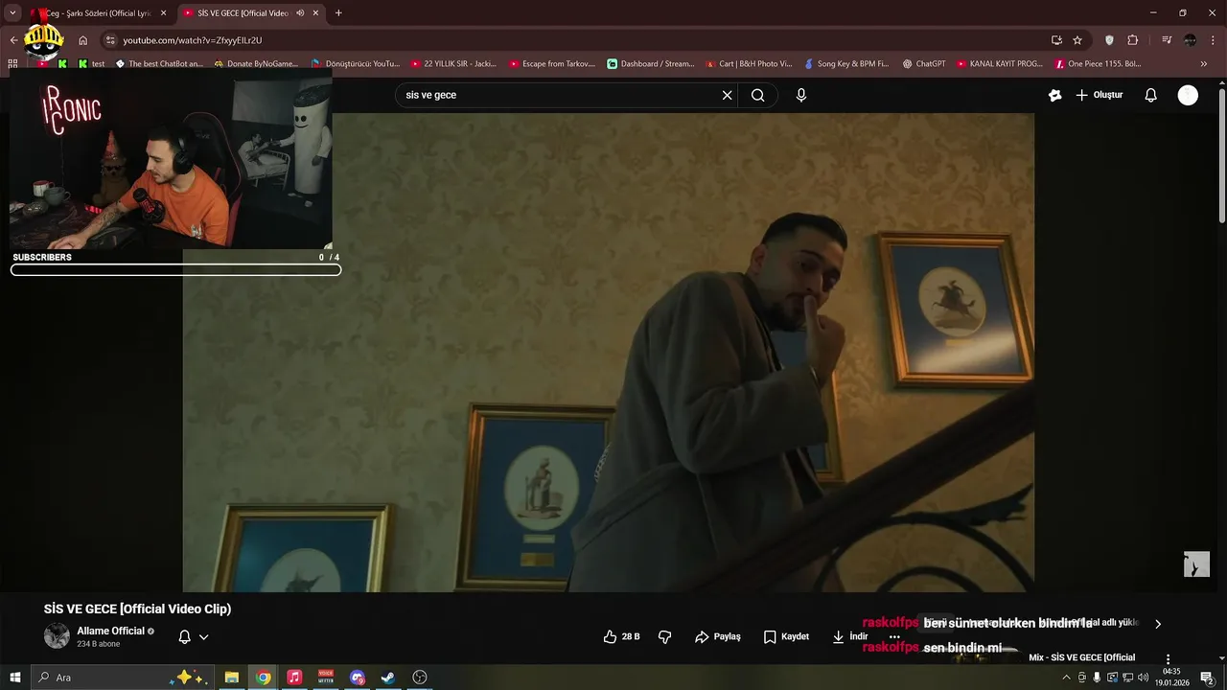Go to the browser home page
1227x690 pixels.
pyautogui.click(x=83, y=40)
